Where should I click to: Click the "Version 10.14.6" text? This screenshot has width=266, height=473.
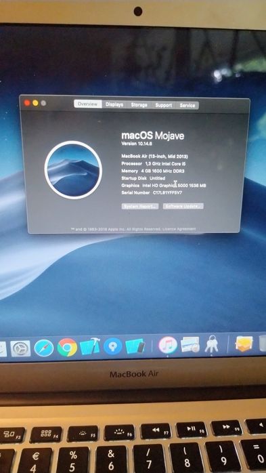[x=137, y=144]
